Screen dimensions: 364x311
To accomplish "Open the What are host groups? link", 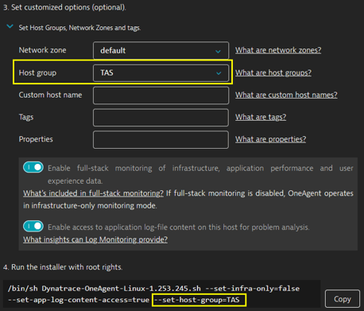I will point(273,72).
